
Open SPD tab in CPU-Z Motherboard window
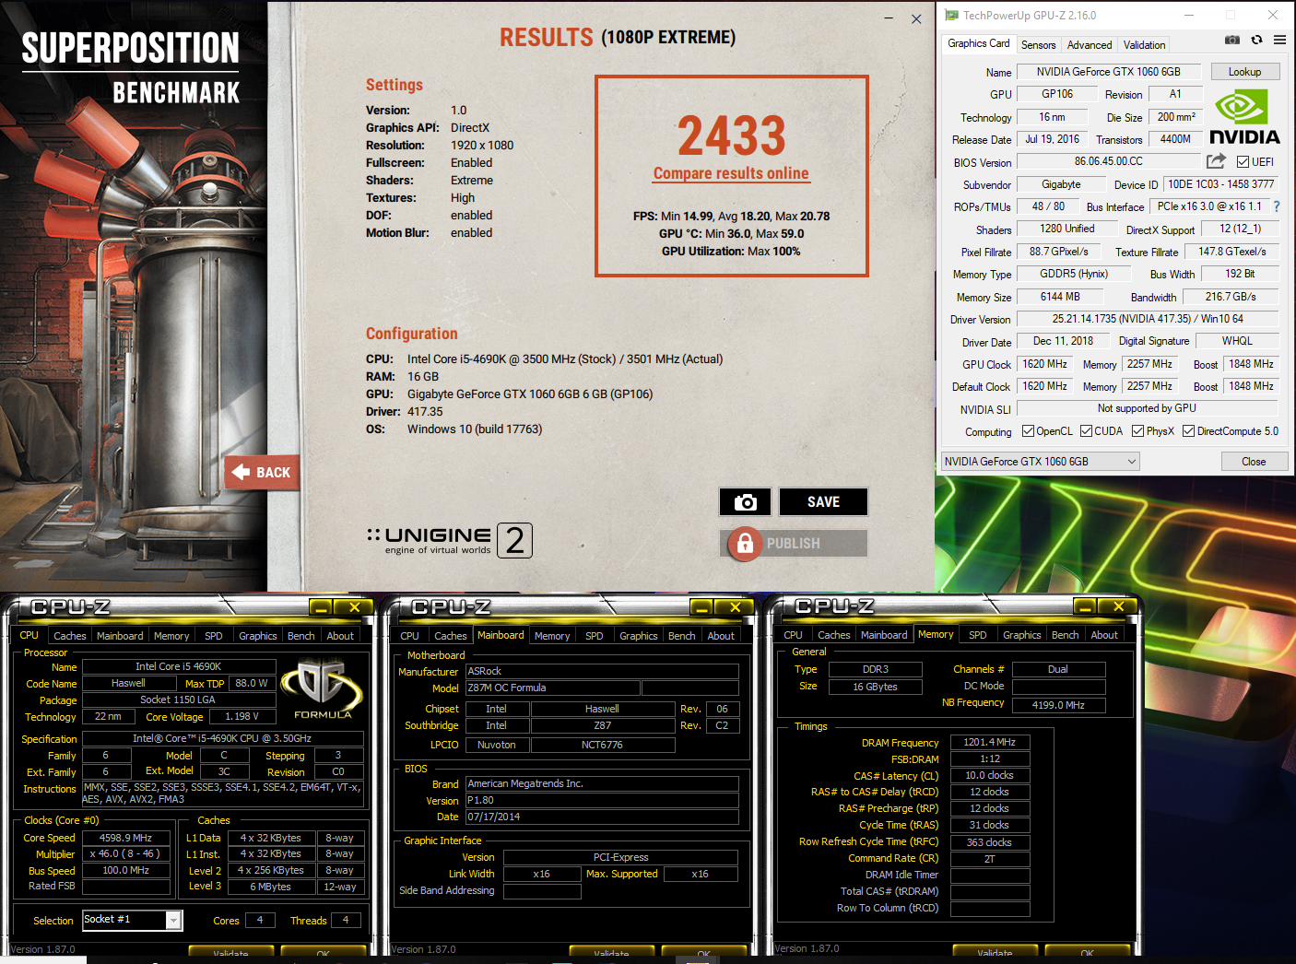[595, 636]
